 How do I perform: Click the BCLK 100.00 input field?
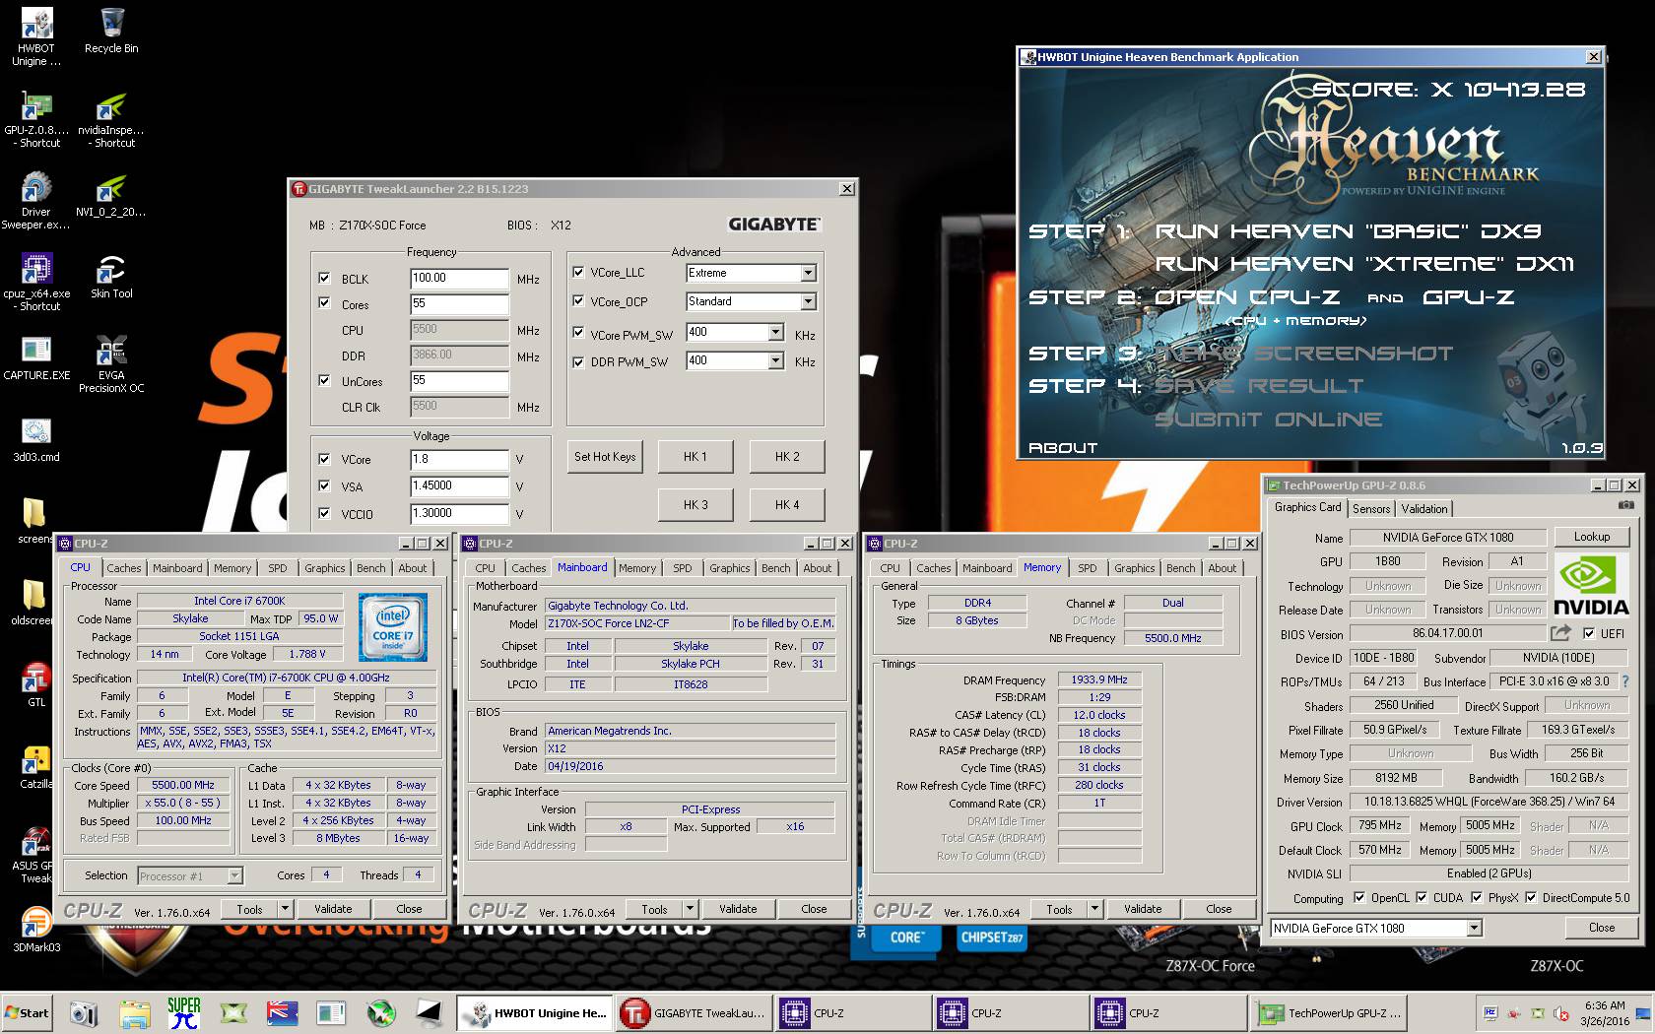[459, 279]
